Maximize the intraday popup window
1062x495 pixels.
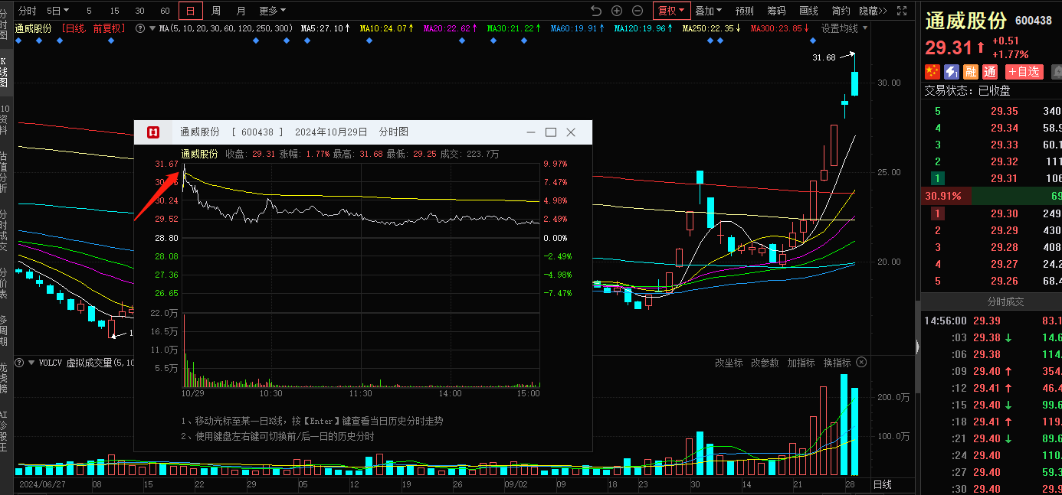click(x=550, y=132)
